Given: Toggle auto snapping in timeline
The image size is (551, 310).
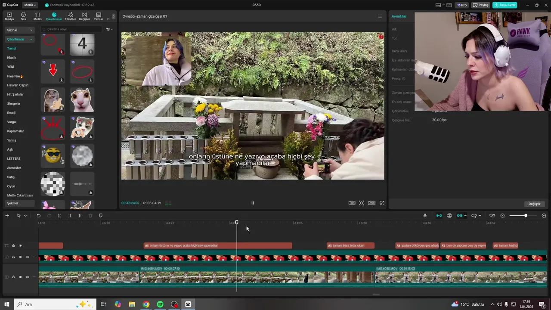Looking at the screenshot, I should (x=449, y=216).
